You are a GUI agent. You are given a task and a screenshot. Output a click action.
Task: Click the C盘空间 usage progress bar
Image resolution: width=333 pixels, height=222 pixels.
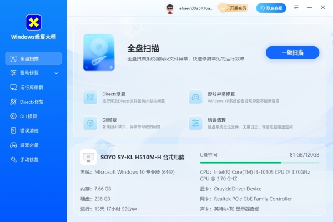[260, 163]
